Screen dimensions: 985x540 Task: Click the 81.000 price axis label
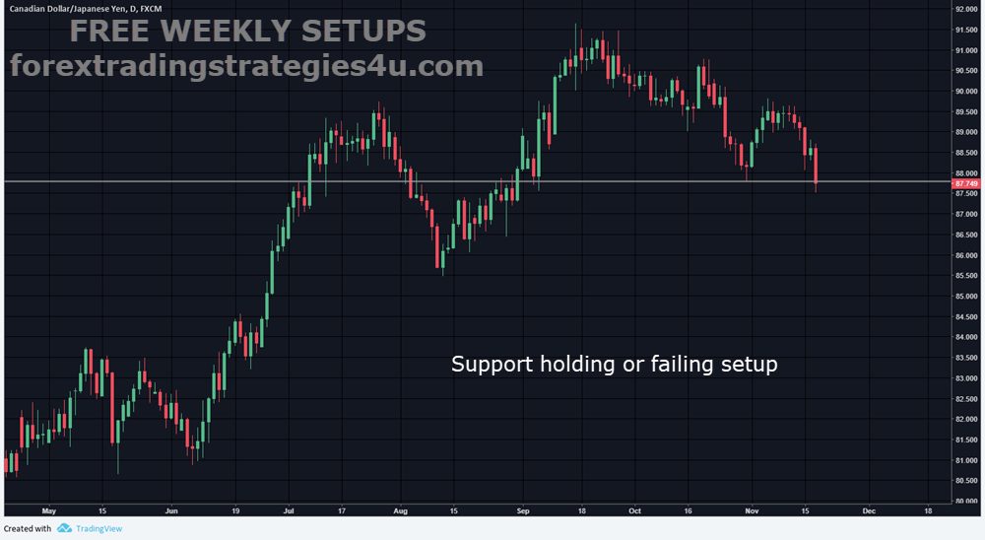click(965, 460)
